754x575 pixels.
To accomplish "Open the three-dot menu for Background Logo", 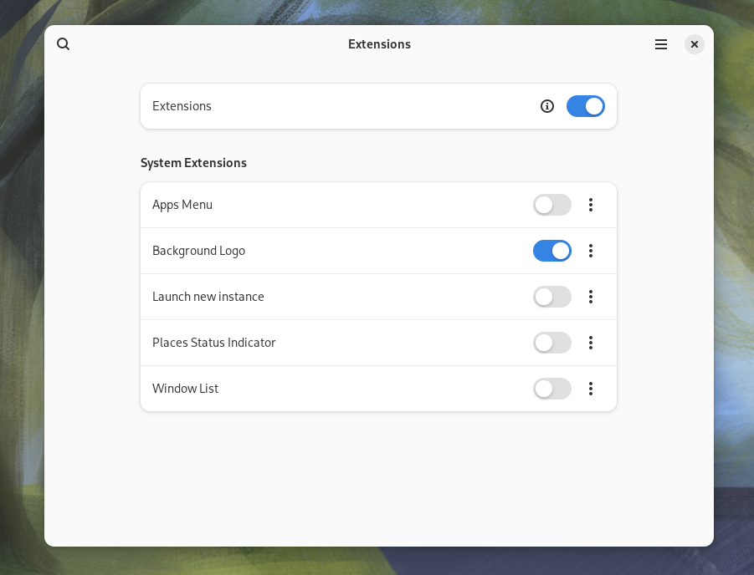I will 591,251.
